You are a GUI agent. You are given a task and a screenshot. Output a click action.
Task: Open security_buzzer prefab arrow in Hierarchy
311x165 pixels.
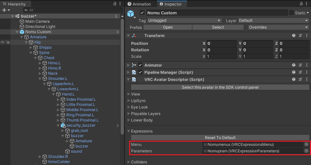[118, 125]
